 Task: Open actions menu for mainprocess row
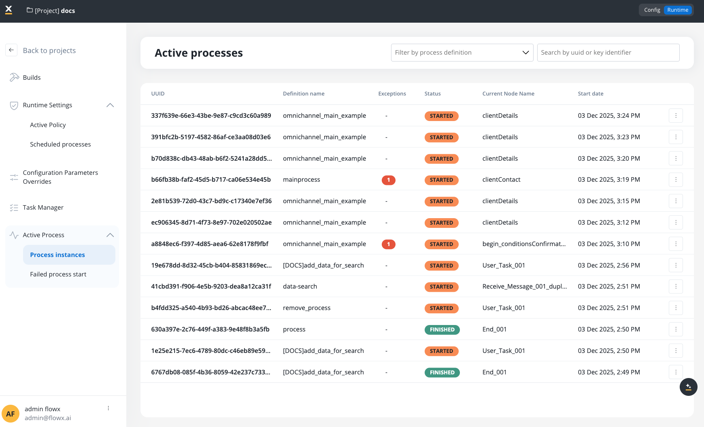coord(676,180)
